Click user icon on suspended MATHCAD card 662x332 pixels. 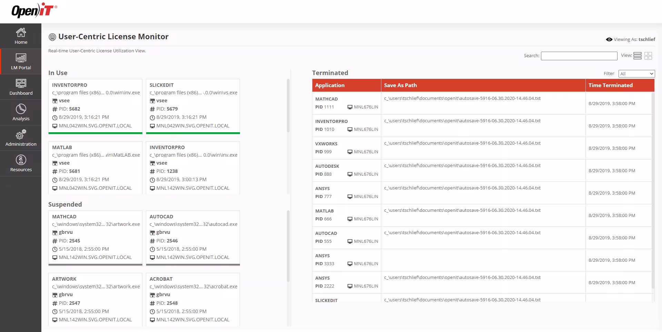tap(54, 232)
